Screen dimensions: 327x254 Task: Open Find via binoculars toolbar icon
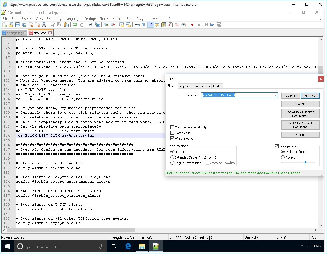click(x=90, y=25)
